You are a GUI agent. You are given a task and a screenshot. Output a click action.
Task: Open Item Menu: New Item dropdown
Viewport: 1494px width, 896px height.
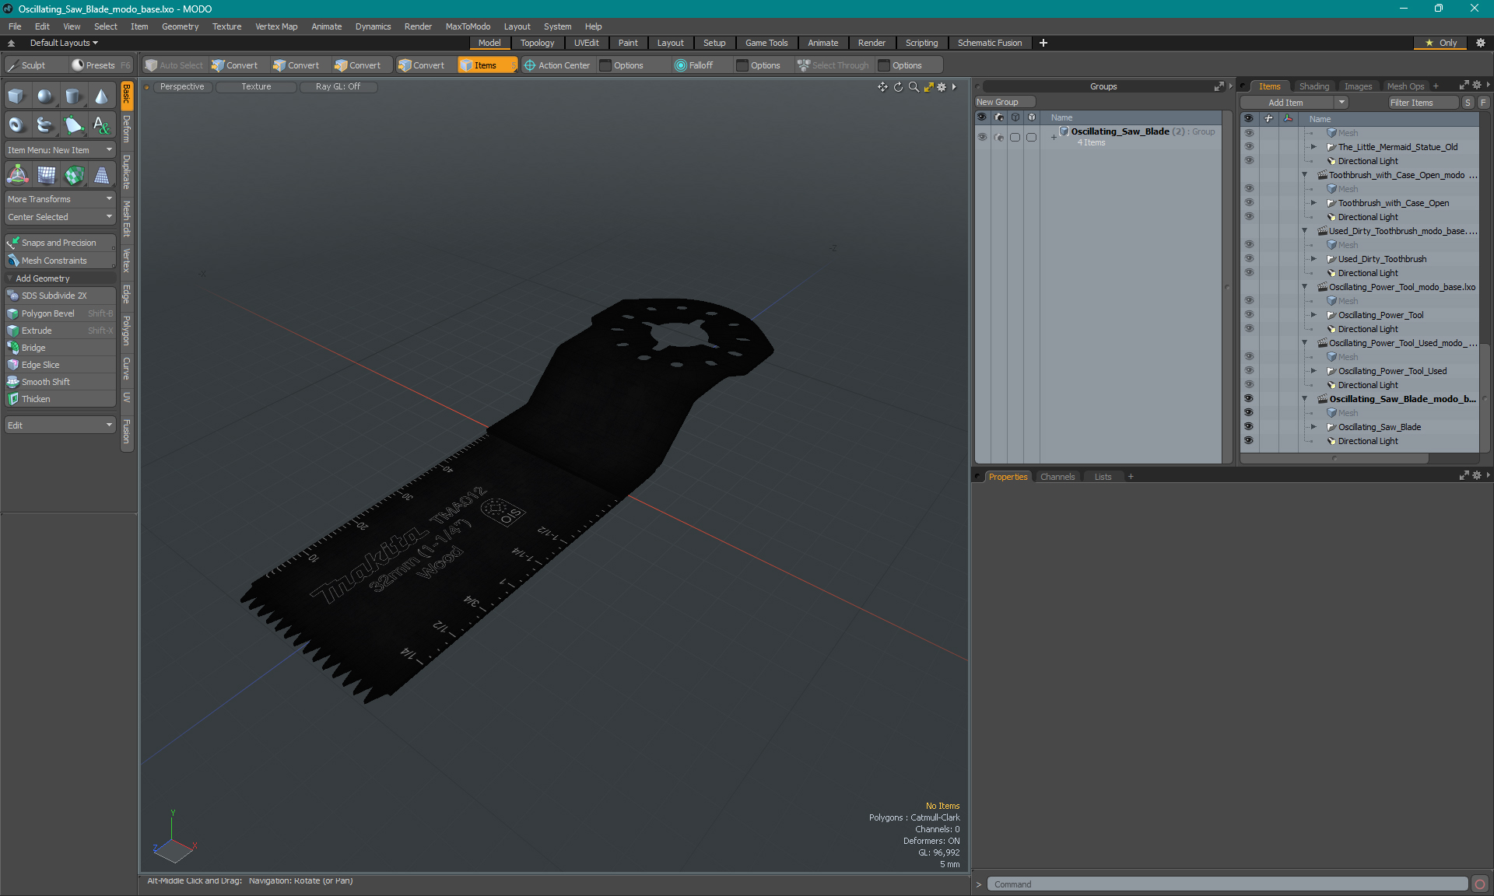click(61, 150)
